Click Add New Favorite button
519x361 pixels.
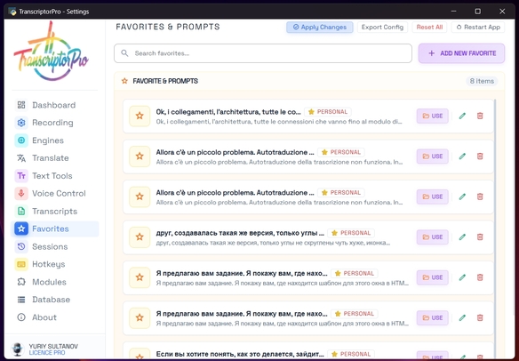tap(461, 53)
